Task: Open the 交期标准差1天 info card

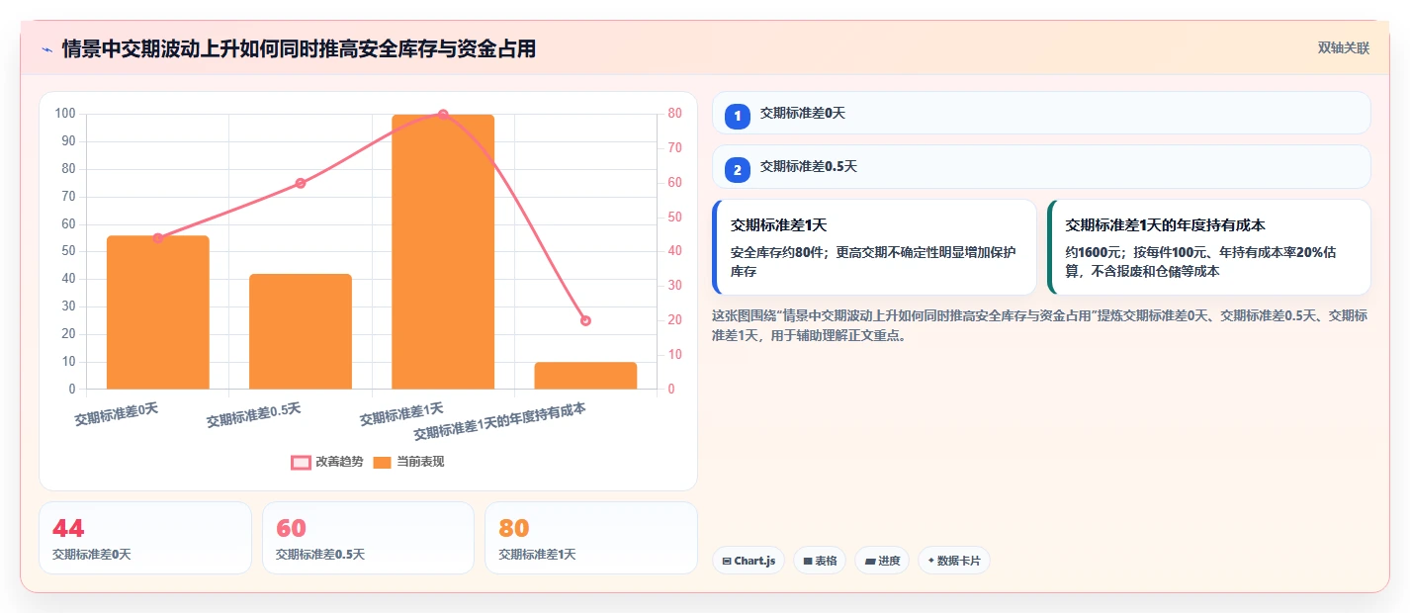Action: pyautogui.click(x=874, y=247)
